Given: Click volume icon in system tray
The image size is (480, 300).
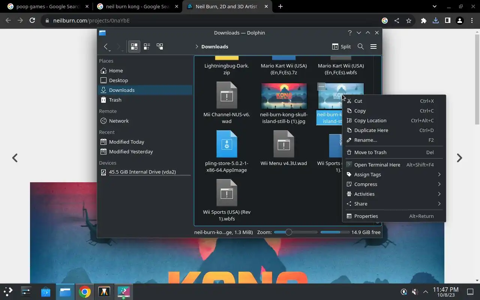Looking at the screenshot, I should [x=415, y=292].
